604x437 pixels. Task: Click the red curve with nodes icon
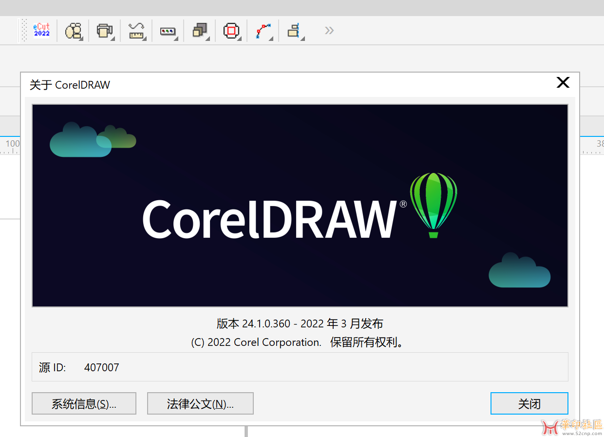(263, 31)
